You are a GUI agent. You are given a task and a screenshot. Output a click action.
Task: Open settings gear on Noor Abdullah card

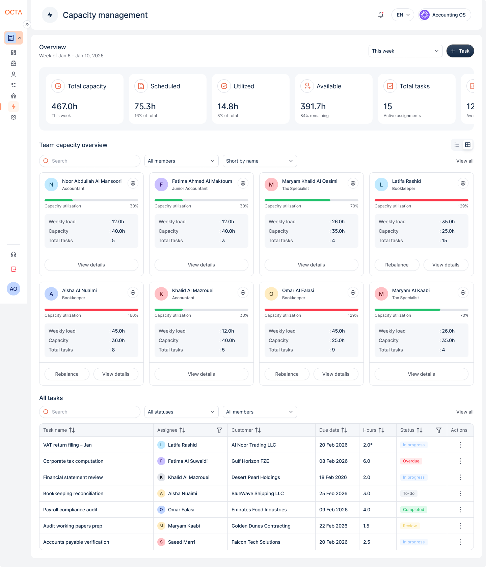(x=133, y=183)
